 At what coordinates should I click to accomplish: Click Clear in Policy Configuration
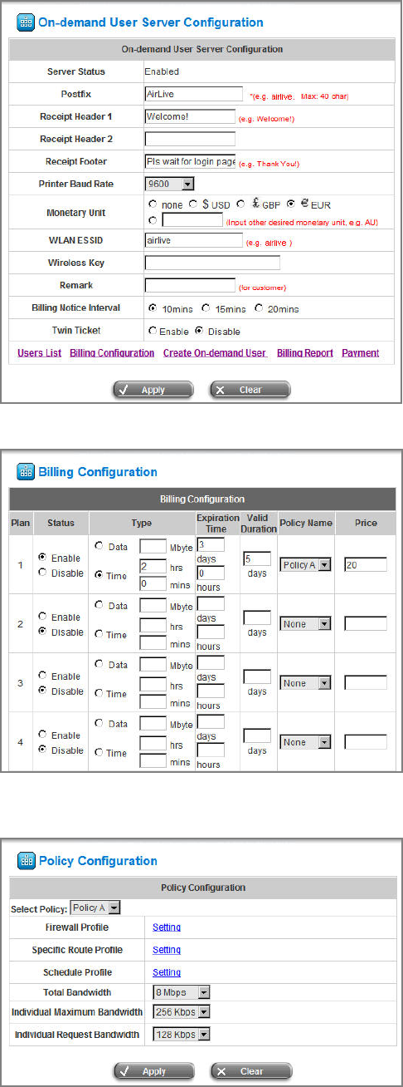(251, 1070)
